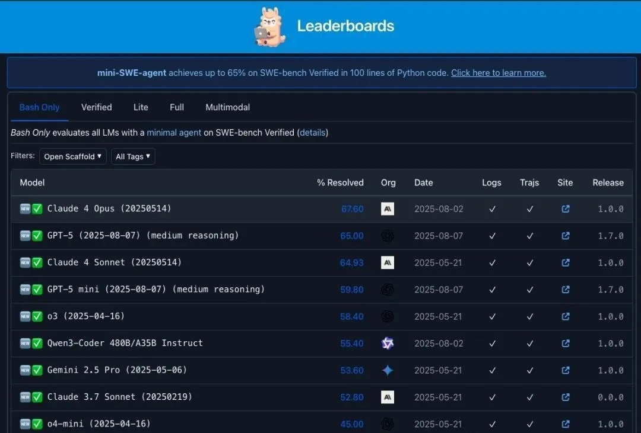Open the site link for GPT-5 medium reasoning

pyautogui.click(x=566, y=236)
